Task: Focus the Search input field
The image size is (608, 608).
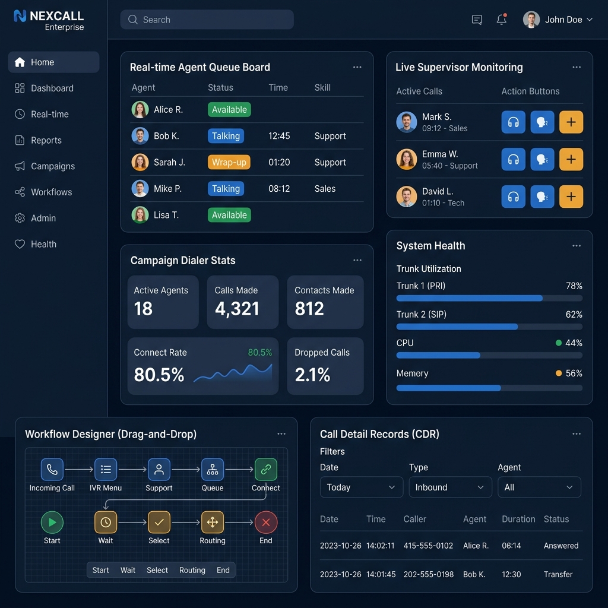Action: pos(207,20)
